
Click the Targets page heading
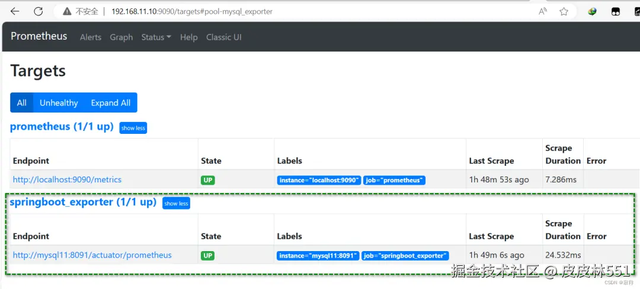coord(38,71)
